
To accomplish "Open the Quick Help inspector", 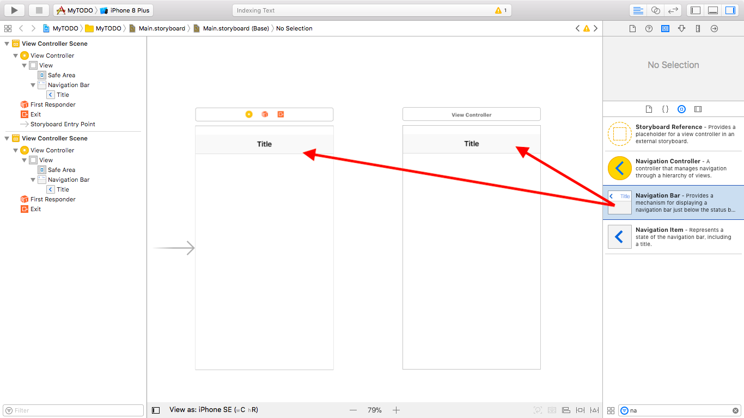I will tap(648, 28).
